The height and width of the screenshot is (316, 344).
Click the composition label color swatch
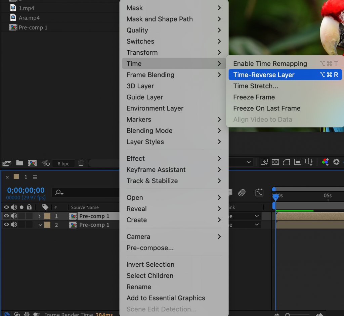click(x=16, y=177)
